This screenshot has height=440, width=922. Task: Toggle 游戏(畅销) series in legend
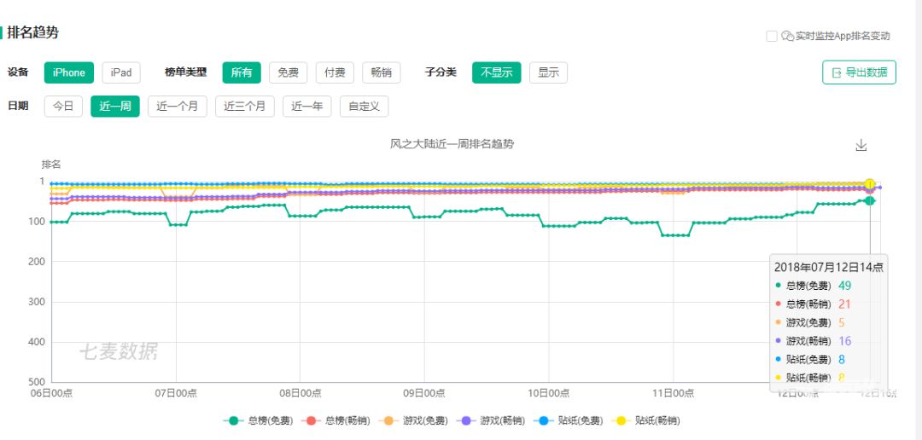click(x=491, y=420)
